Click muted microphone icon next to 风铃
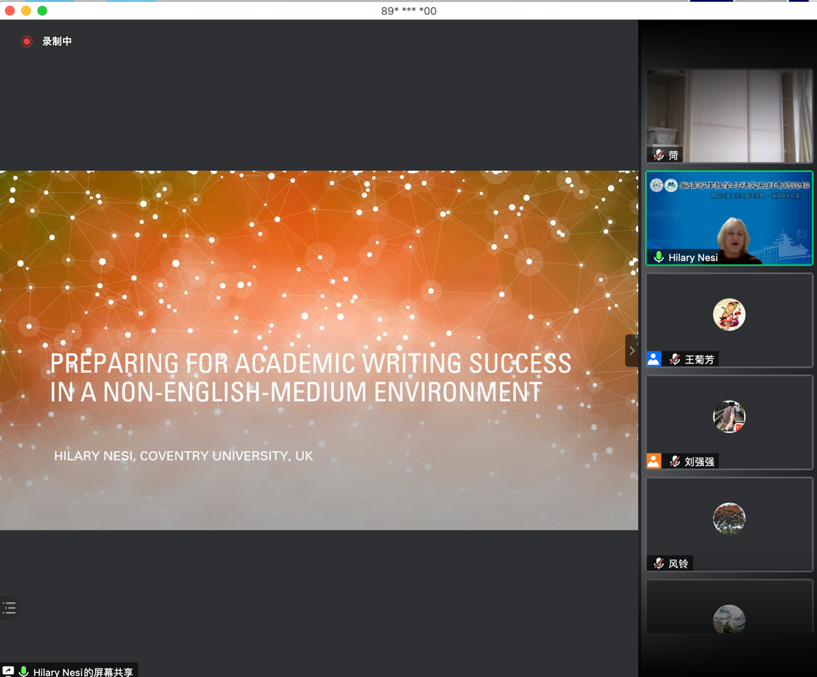 click(659, 563)
